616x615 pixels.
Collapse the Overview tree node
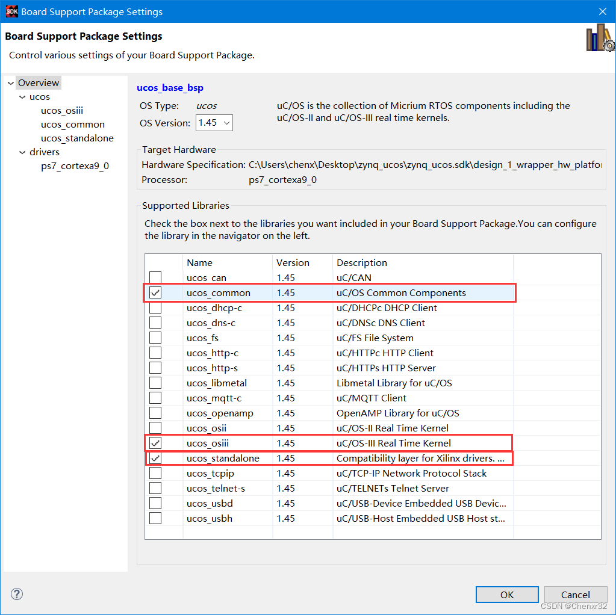[11, 83]
